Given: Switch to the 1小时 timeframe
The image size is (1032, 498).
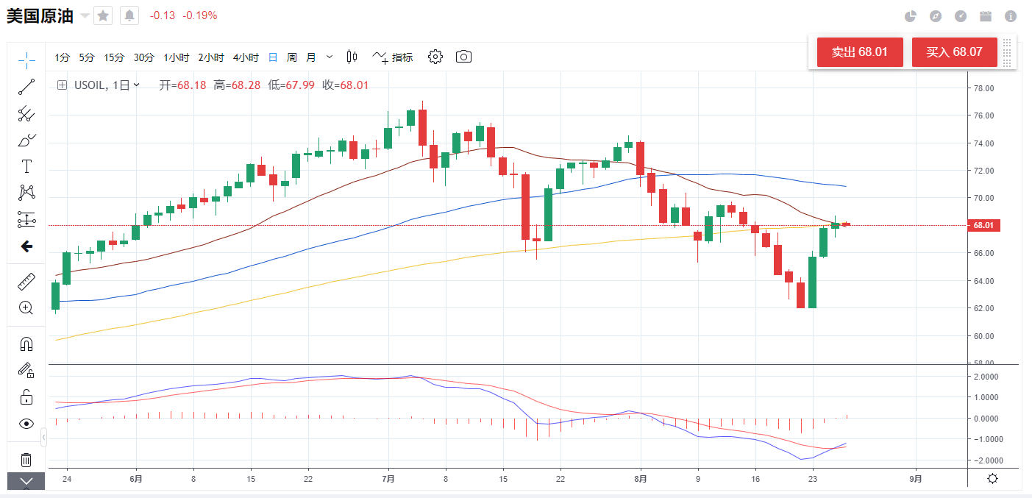Looking at the screenshot, I should (176, 57).
